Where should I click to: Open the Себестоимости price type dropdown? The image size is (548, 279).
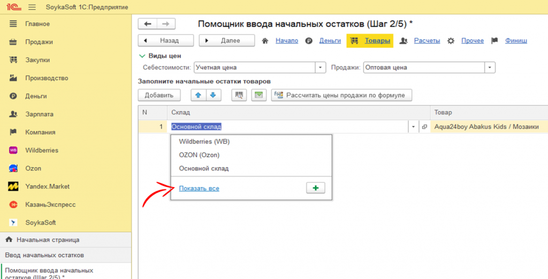(321, 68)
